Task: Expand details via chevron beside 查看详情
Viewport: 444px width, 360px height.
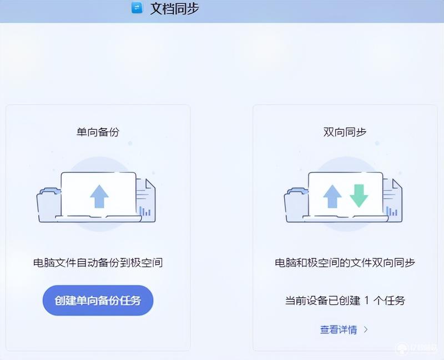Action: pyautogui.click(x=366, y=329)
